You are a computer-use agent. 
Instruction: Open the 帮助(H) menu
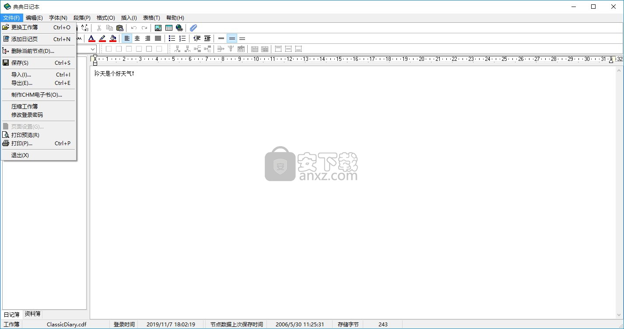[175, 18]
